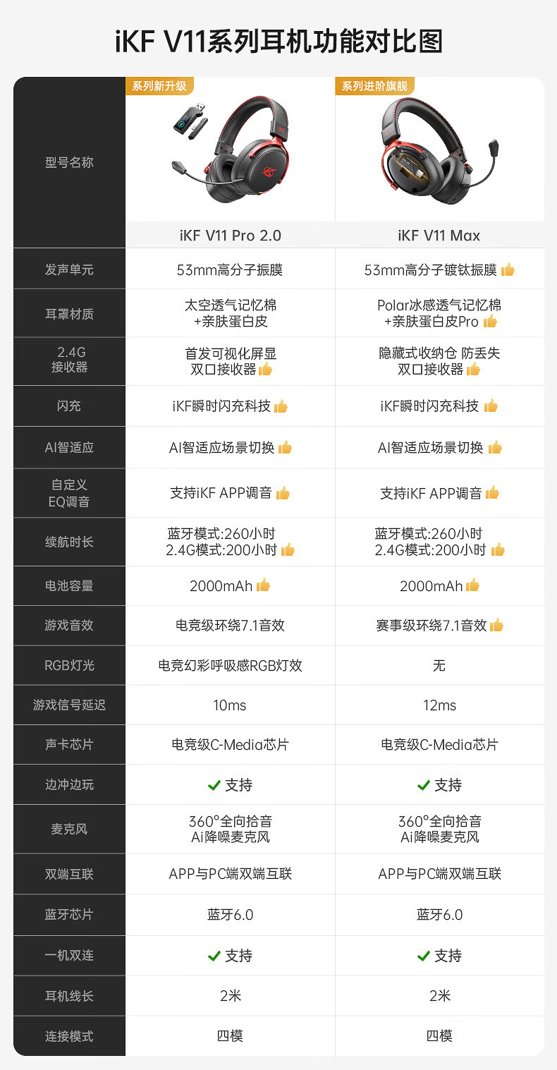The width and height of the screenshot is (557, 1070).
Task: Click thumbs-up after V11 Pro 2.0 双口接收器
Action: tap(265, 369)
